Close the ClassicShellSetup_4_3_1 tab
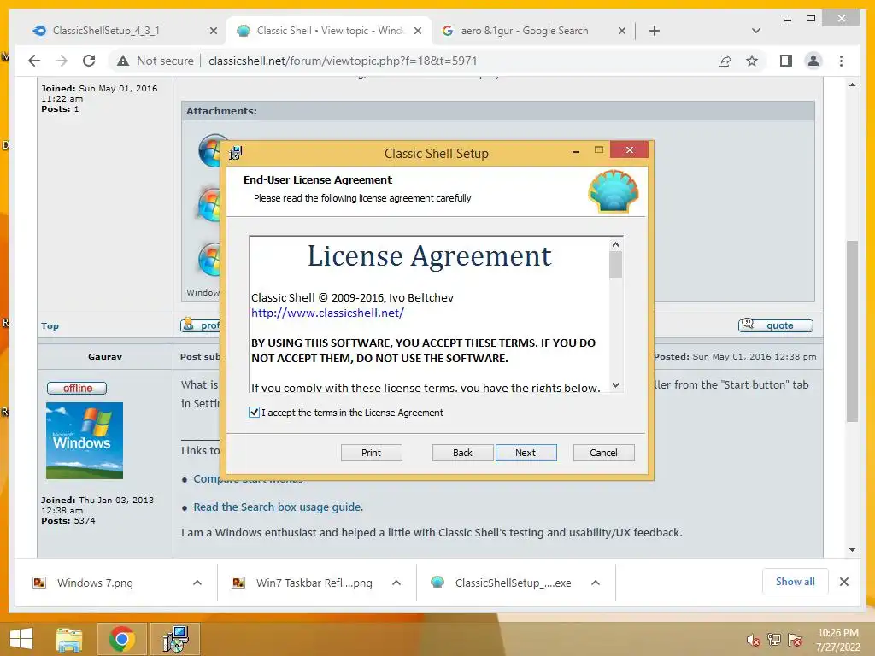The height and width of the screenshot is (656, 875). (213, 32)
